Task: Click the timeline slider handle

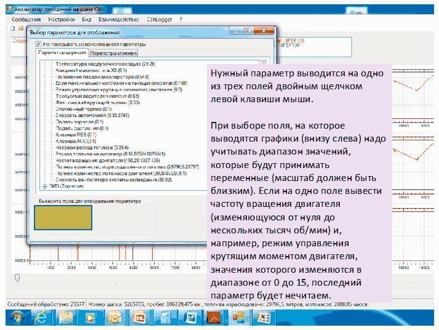Action: (16, 277)
